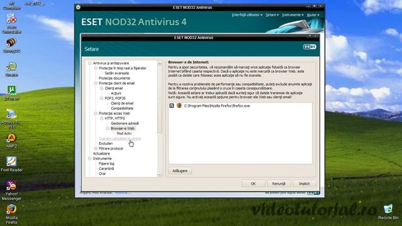Open the StrongDC desktop shortcut
The width and height of the screenshot is (402, 226).
11,45
